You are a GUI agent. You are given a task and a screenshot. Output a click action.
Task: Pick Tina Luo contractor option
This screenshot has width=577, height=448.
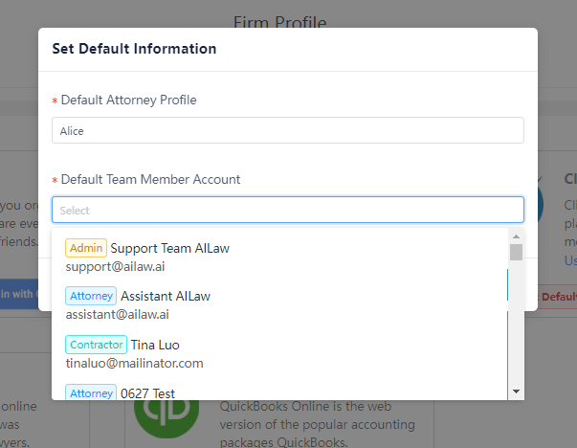point(279,353)
